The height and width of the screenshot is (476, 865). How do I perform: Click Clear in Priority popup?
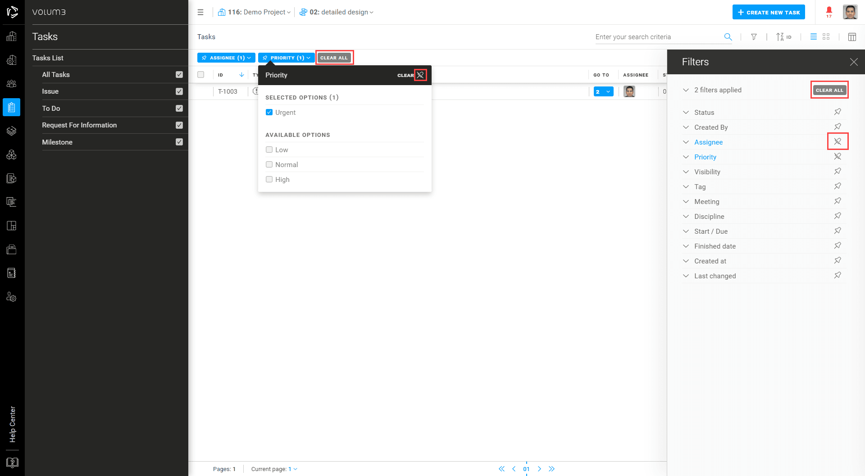pyautogui.click(x=405, y=75)
